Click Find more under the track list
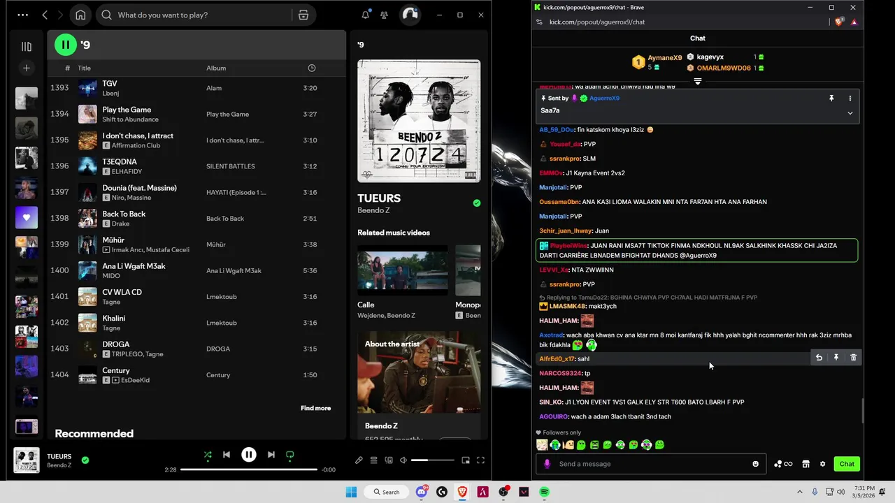This screenshot has height=503, width=895. pos(316,408)
